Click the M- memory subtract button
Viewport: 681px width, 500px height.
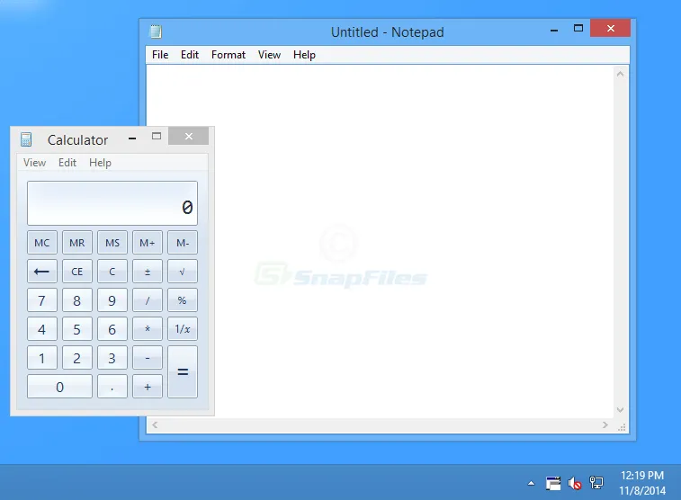183,243
